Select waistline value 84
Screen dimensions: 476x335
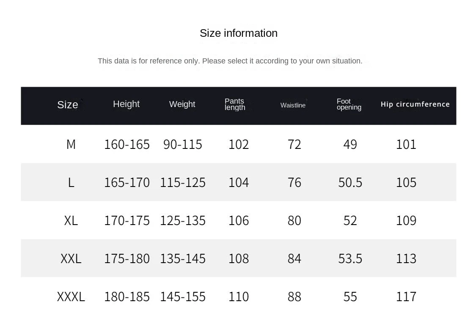click(x=294, y=258)
